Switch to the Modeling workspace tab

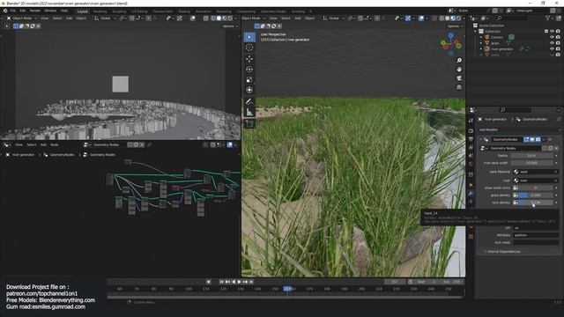[x=100, y=11]
